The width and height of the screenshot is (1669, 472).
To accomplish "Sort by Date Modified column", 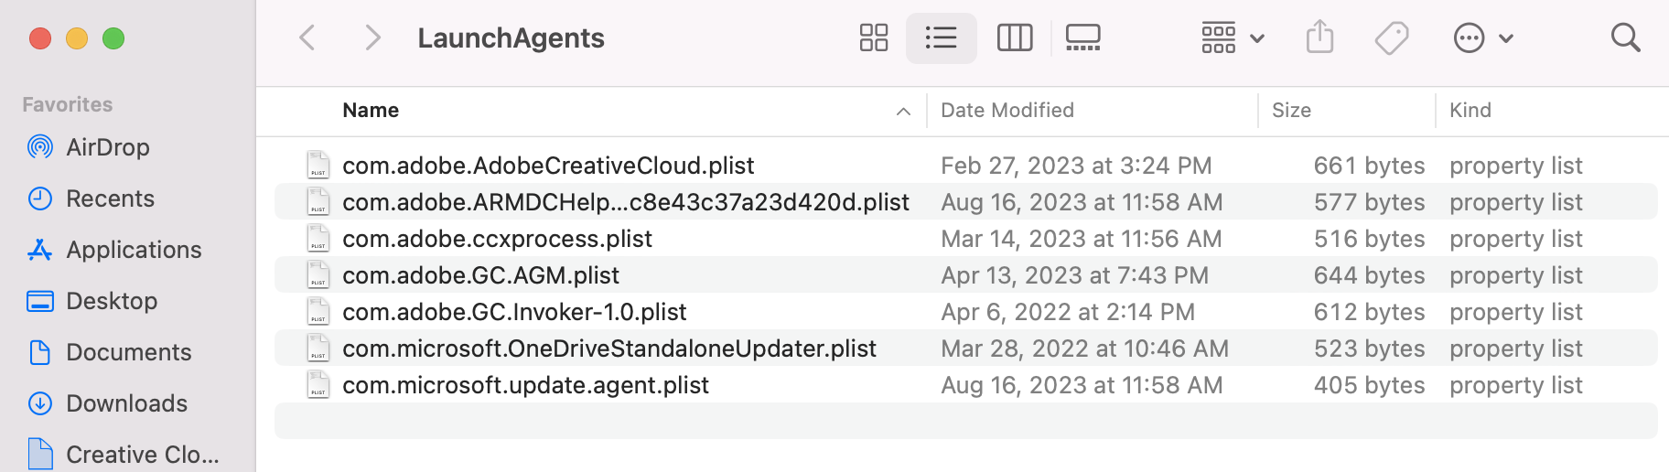I will (1007, 111).
